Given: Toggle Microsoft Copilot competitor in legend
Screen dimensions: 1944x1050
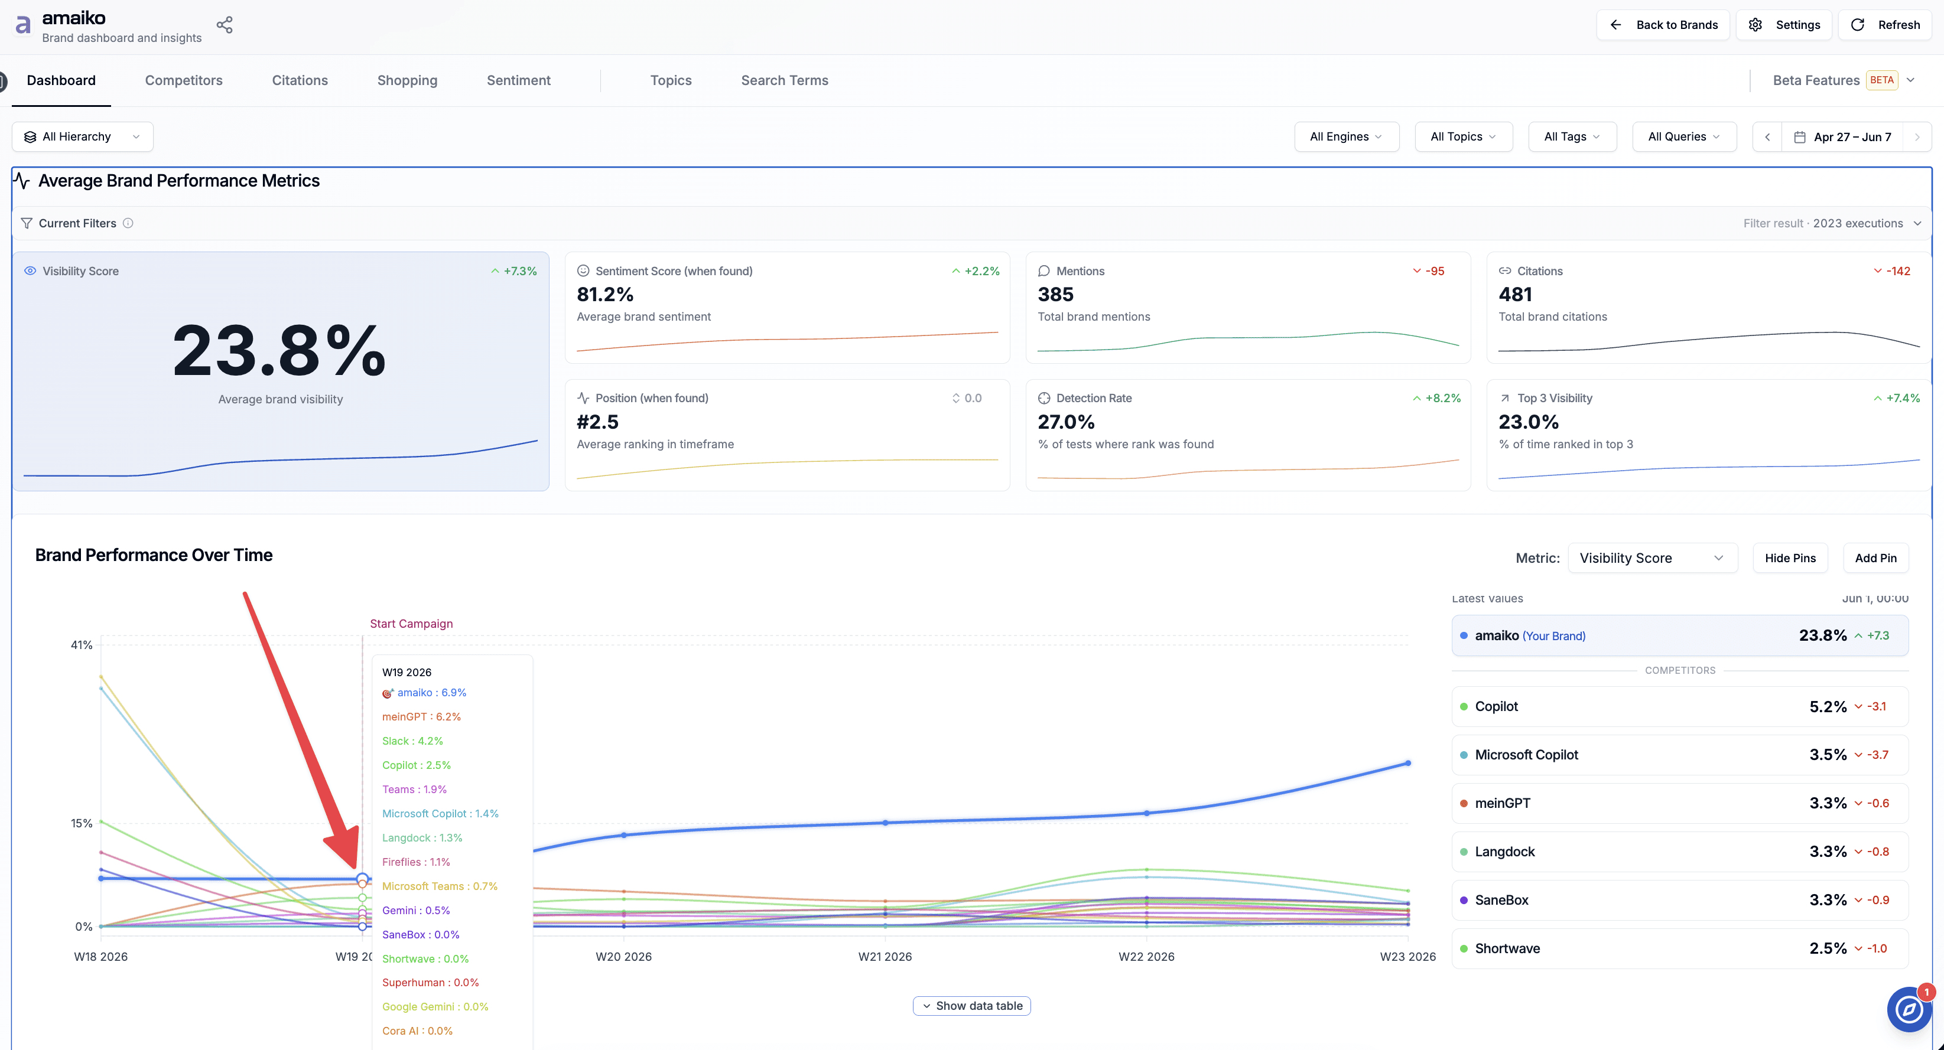Looking at the screenshot, I should 1680,755.
